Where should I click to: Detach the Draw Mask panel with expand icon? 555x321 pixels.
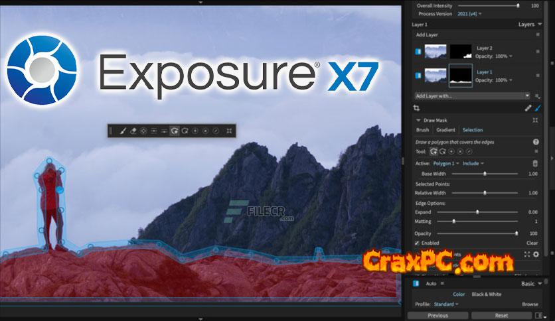coord(535,120)
